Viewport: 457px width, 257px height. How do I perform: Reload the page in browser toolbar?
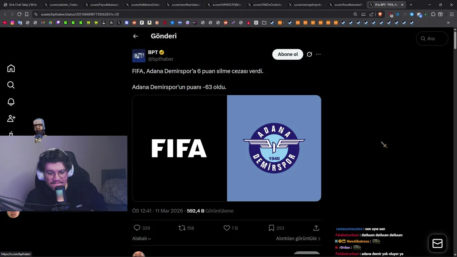click(x=19, y=14)
